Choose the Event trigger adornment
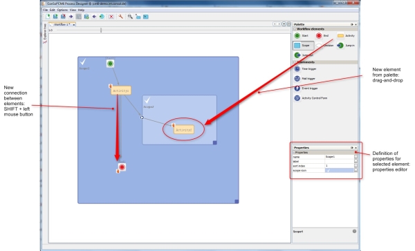Screen dimensions: 415x251 306,89
